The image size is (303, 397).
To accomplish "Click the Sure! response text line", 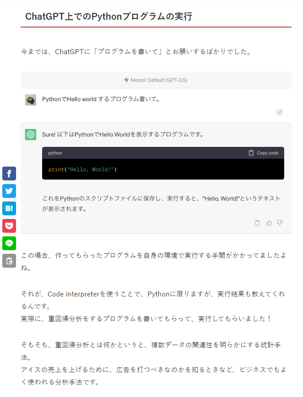I will tap(123, 134).
